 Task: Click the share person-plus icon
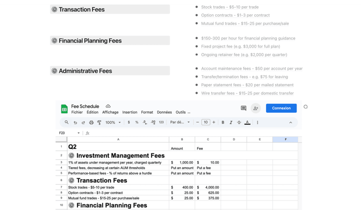(256, 108)
